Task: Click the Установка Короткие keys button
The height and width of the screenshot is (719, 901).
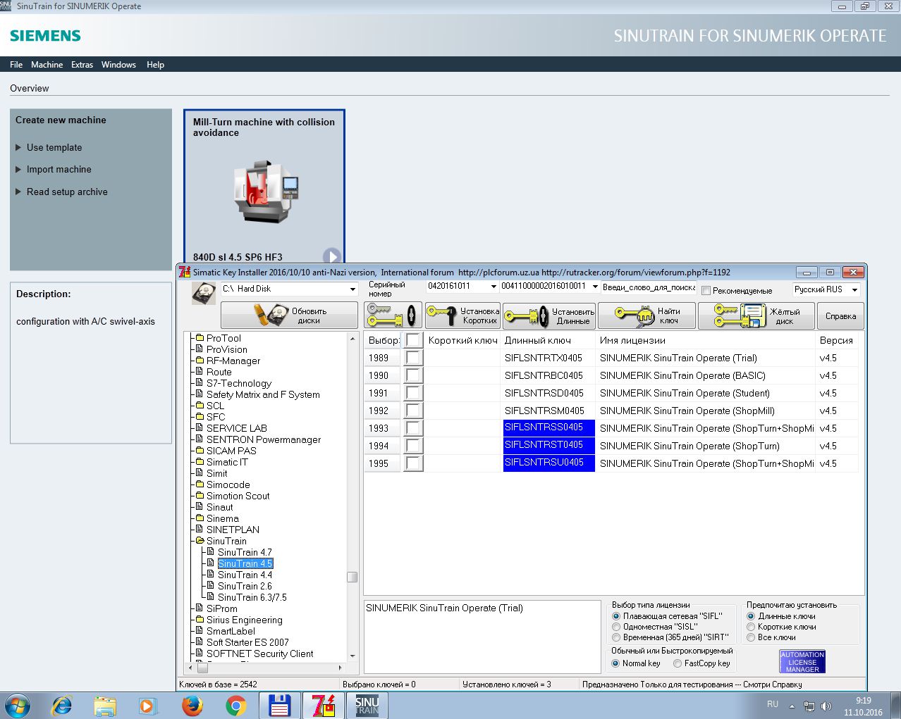Action: click(x=462, y=315)
